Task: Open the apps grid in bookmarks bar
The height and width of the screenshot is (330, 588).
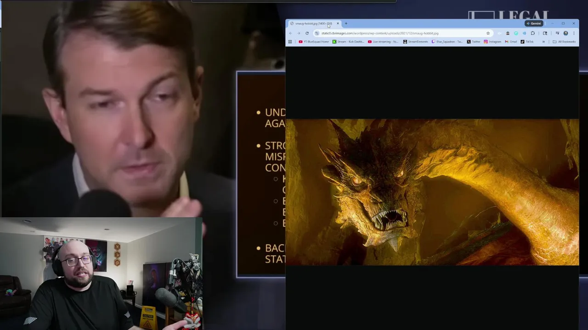Action: pyautogui.click(x=290, y=42)
